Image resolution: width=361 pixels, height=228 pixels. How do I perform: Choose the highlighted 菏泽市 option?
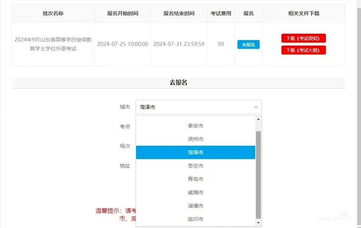click(195, 152)
